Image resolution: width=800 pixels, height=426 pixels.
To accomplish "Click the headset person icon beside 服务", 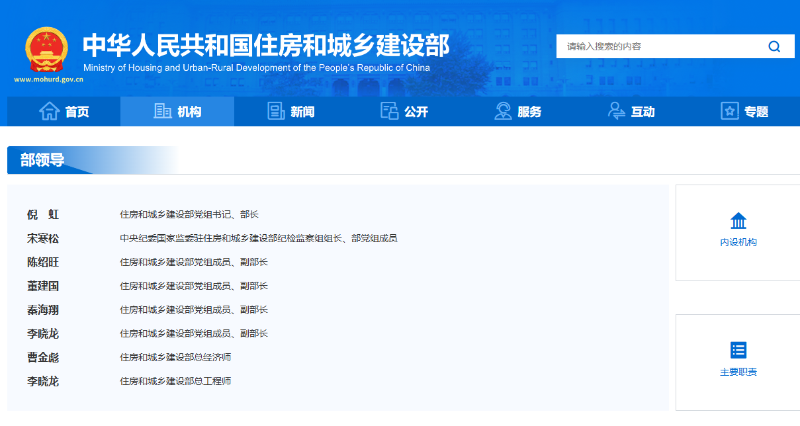I will point(503,111).
